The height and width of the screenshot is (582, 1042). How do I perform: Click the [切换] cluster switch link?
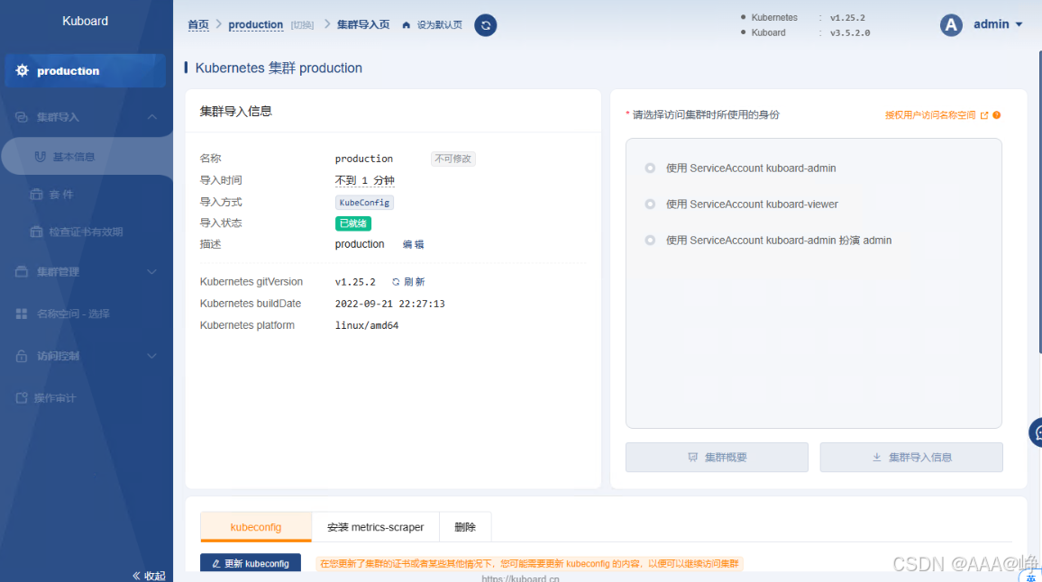tap(302, 25)
